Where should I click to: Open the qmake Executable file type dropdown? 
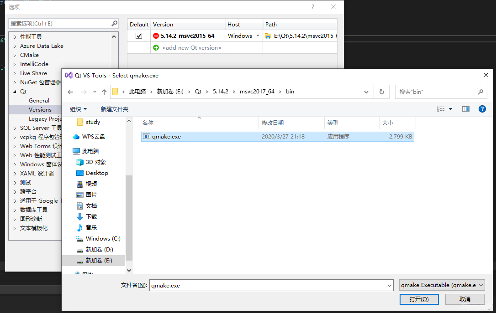[442, 285]
